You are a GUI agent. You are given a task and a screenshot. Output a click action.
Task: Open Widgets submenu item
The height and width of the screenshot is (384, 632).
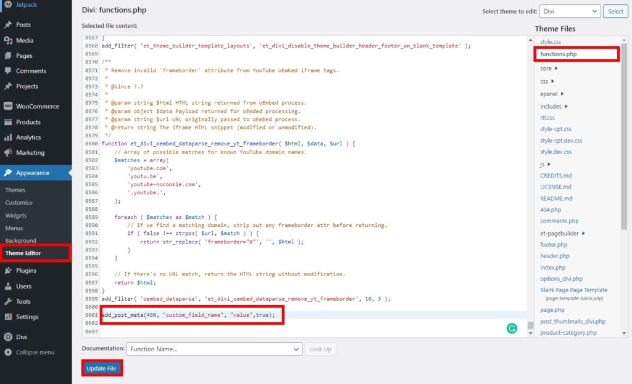[x=16, y=215]
